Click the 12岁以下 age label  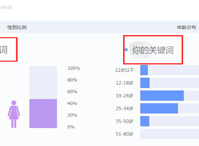click(x=124, y=70)
